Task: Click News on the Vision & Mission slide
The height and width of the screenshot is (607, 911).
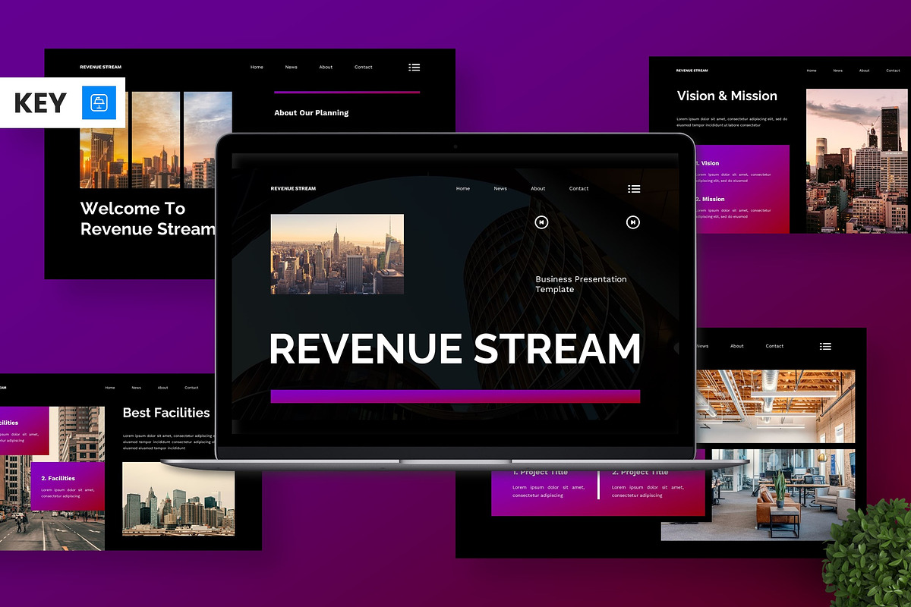Action: point(837,71)
